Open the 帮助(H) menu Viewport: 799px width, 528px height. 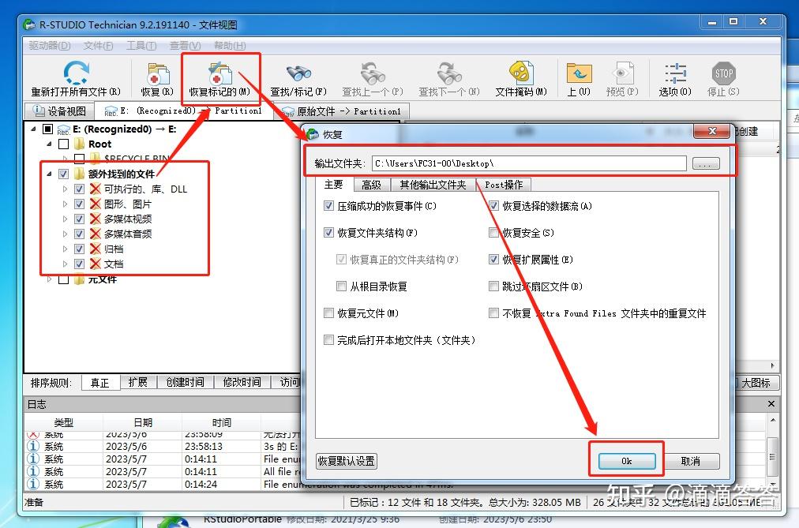228,45
